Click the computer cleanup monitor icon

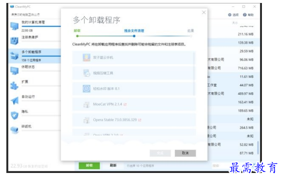[14, 26]
